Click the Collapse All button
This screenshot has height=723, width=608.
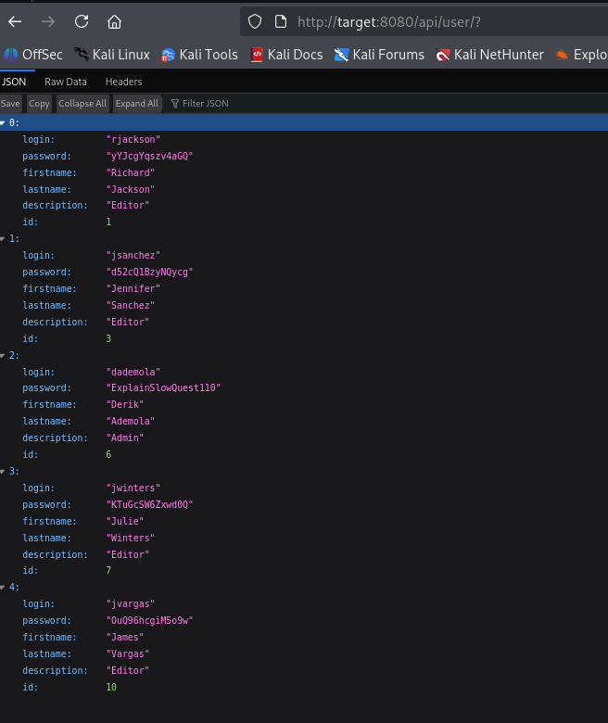click(82, 104)
